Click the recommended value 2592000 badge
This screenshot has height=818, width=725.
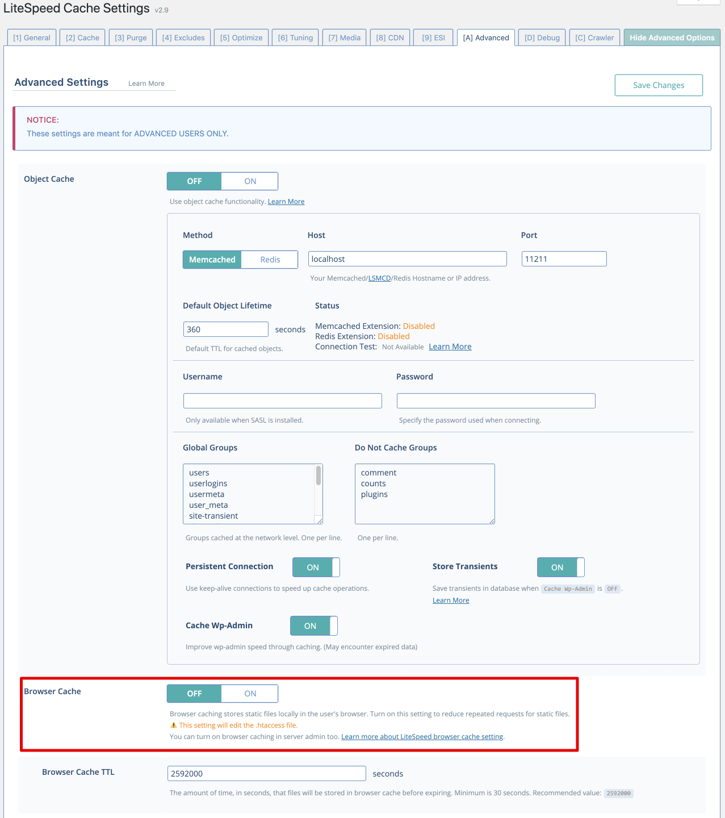point(618,794)
